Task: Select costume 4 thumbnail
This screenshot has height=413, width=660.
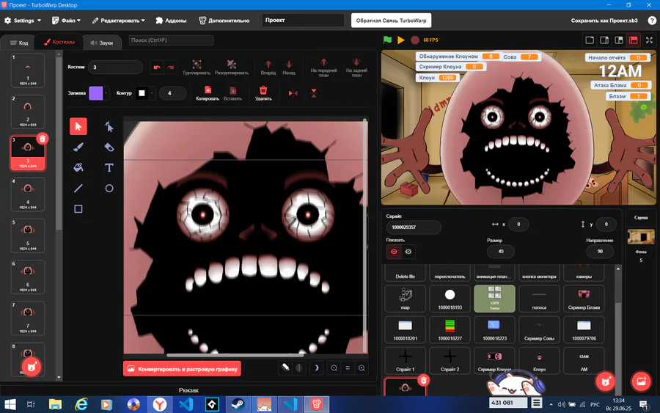Action: pyautogui.click(x=28, y=194)
